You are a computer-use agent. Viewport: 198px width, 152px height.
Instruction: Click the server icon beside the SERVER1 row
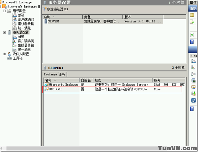[x=45, y=21]
